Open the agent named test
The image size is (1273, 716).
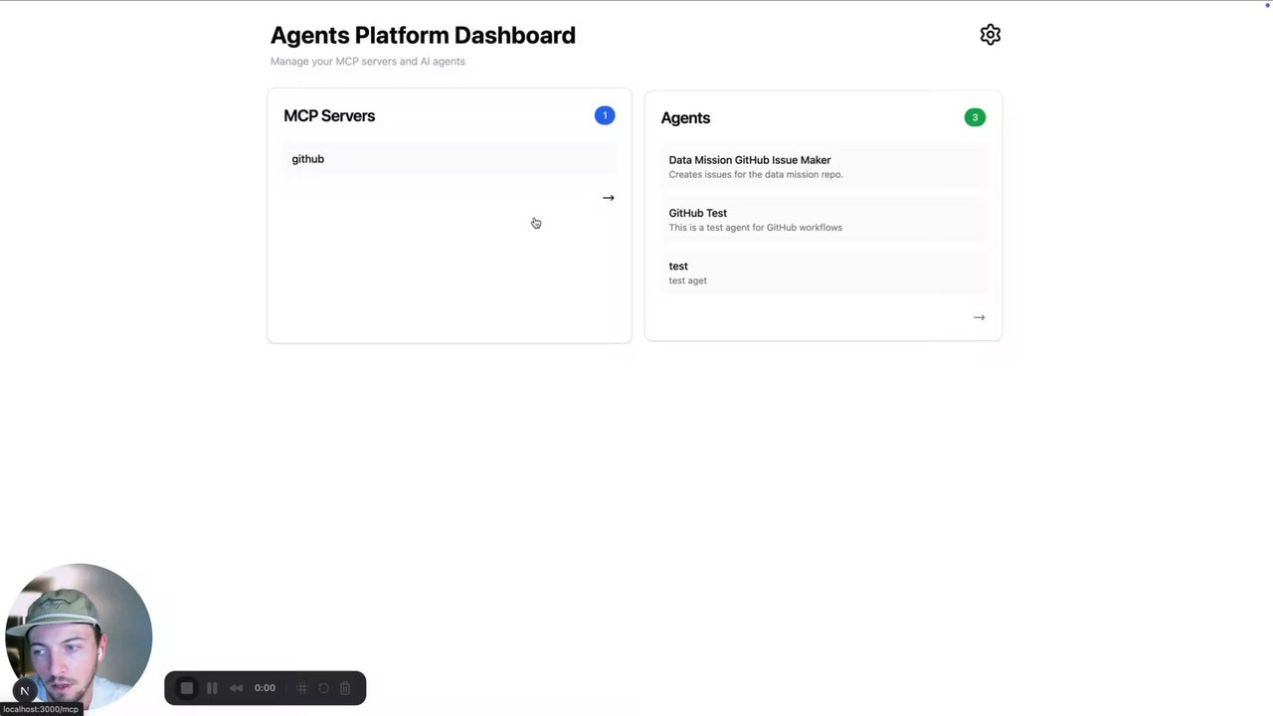678,267
